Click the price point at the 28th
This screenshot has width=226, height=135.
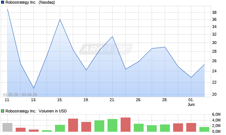click(165, 47)
